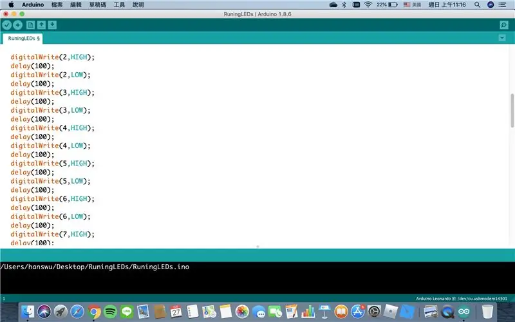515x322 pixels.
Task: Open the Wi-Fi status menu
Action: pos(368,5)
